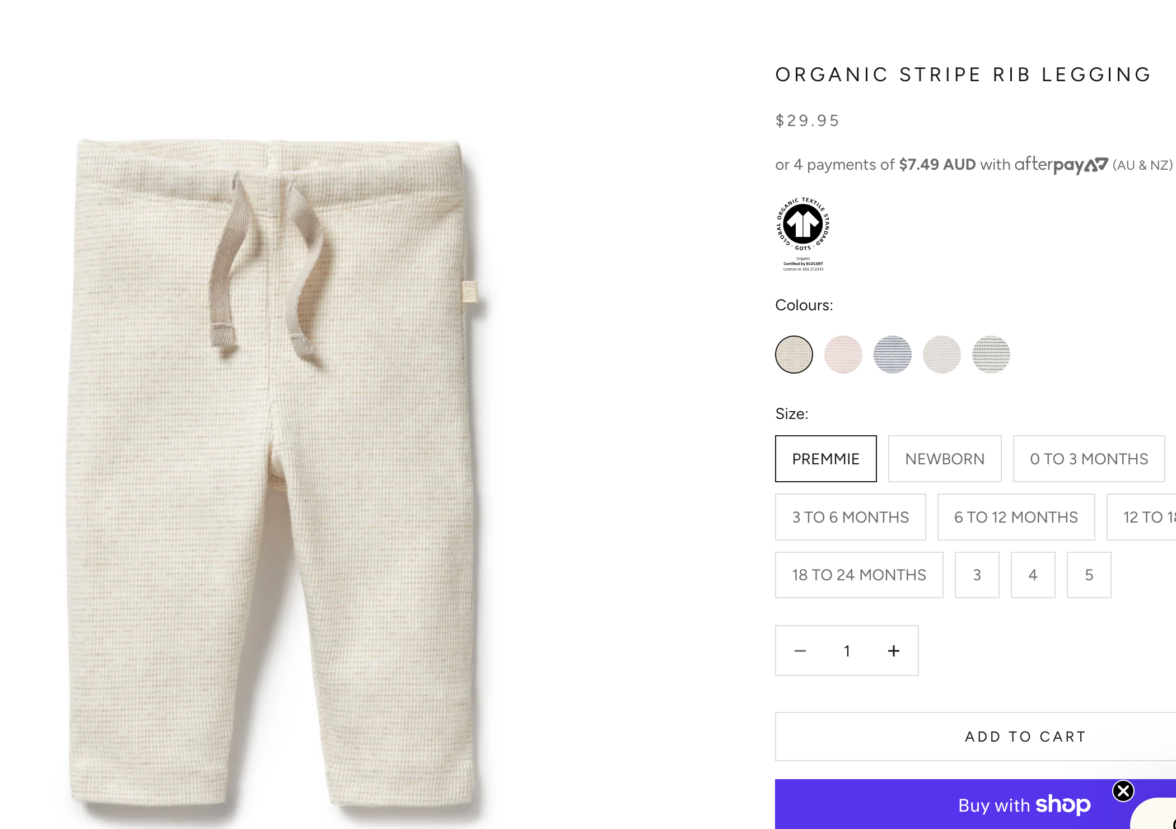Decrease quantity with minus button
The image size is (1176, 829).
(800, 651)
